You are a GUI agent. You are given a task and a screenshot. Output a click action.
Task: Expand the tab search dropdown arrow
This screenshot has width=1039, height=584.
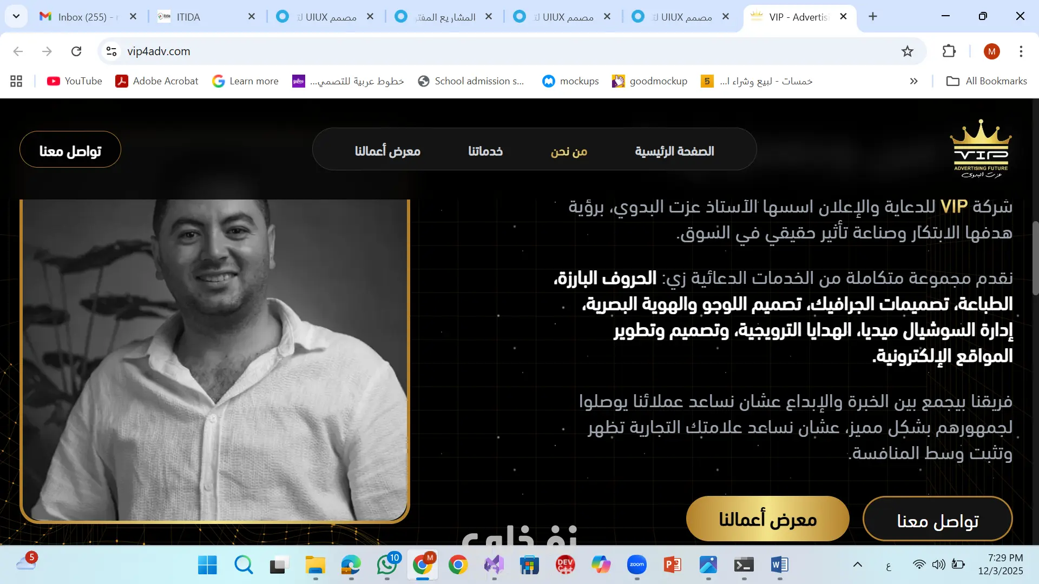click(16, 16)
